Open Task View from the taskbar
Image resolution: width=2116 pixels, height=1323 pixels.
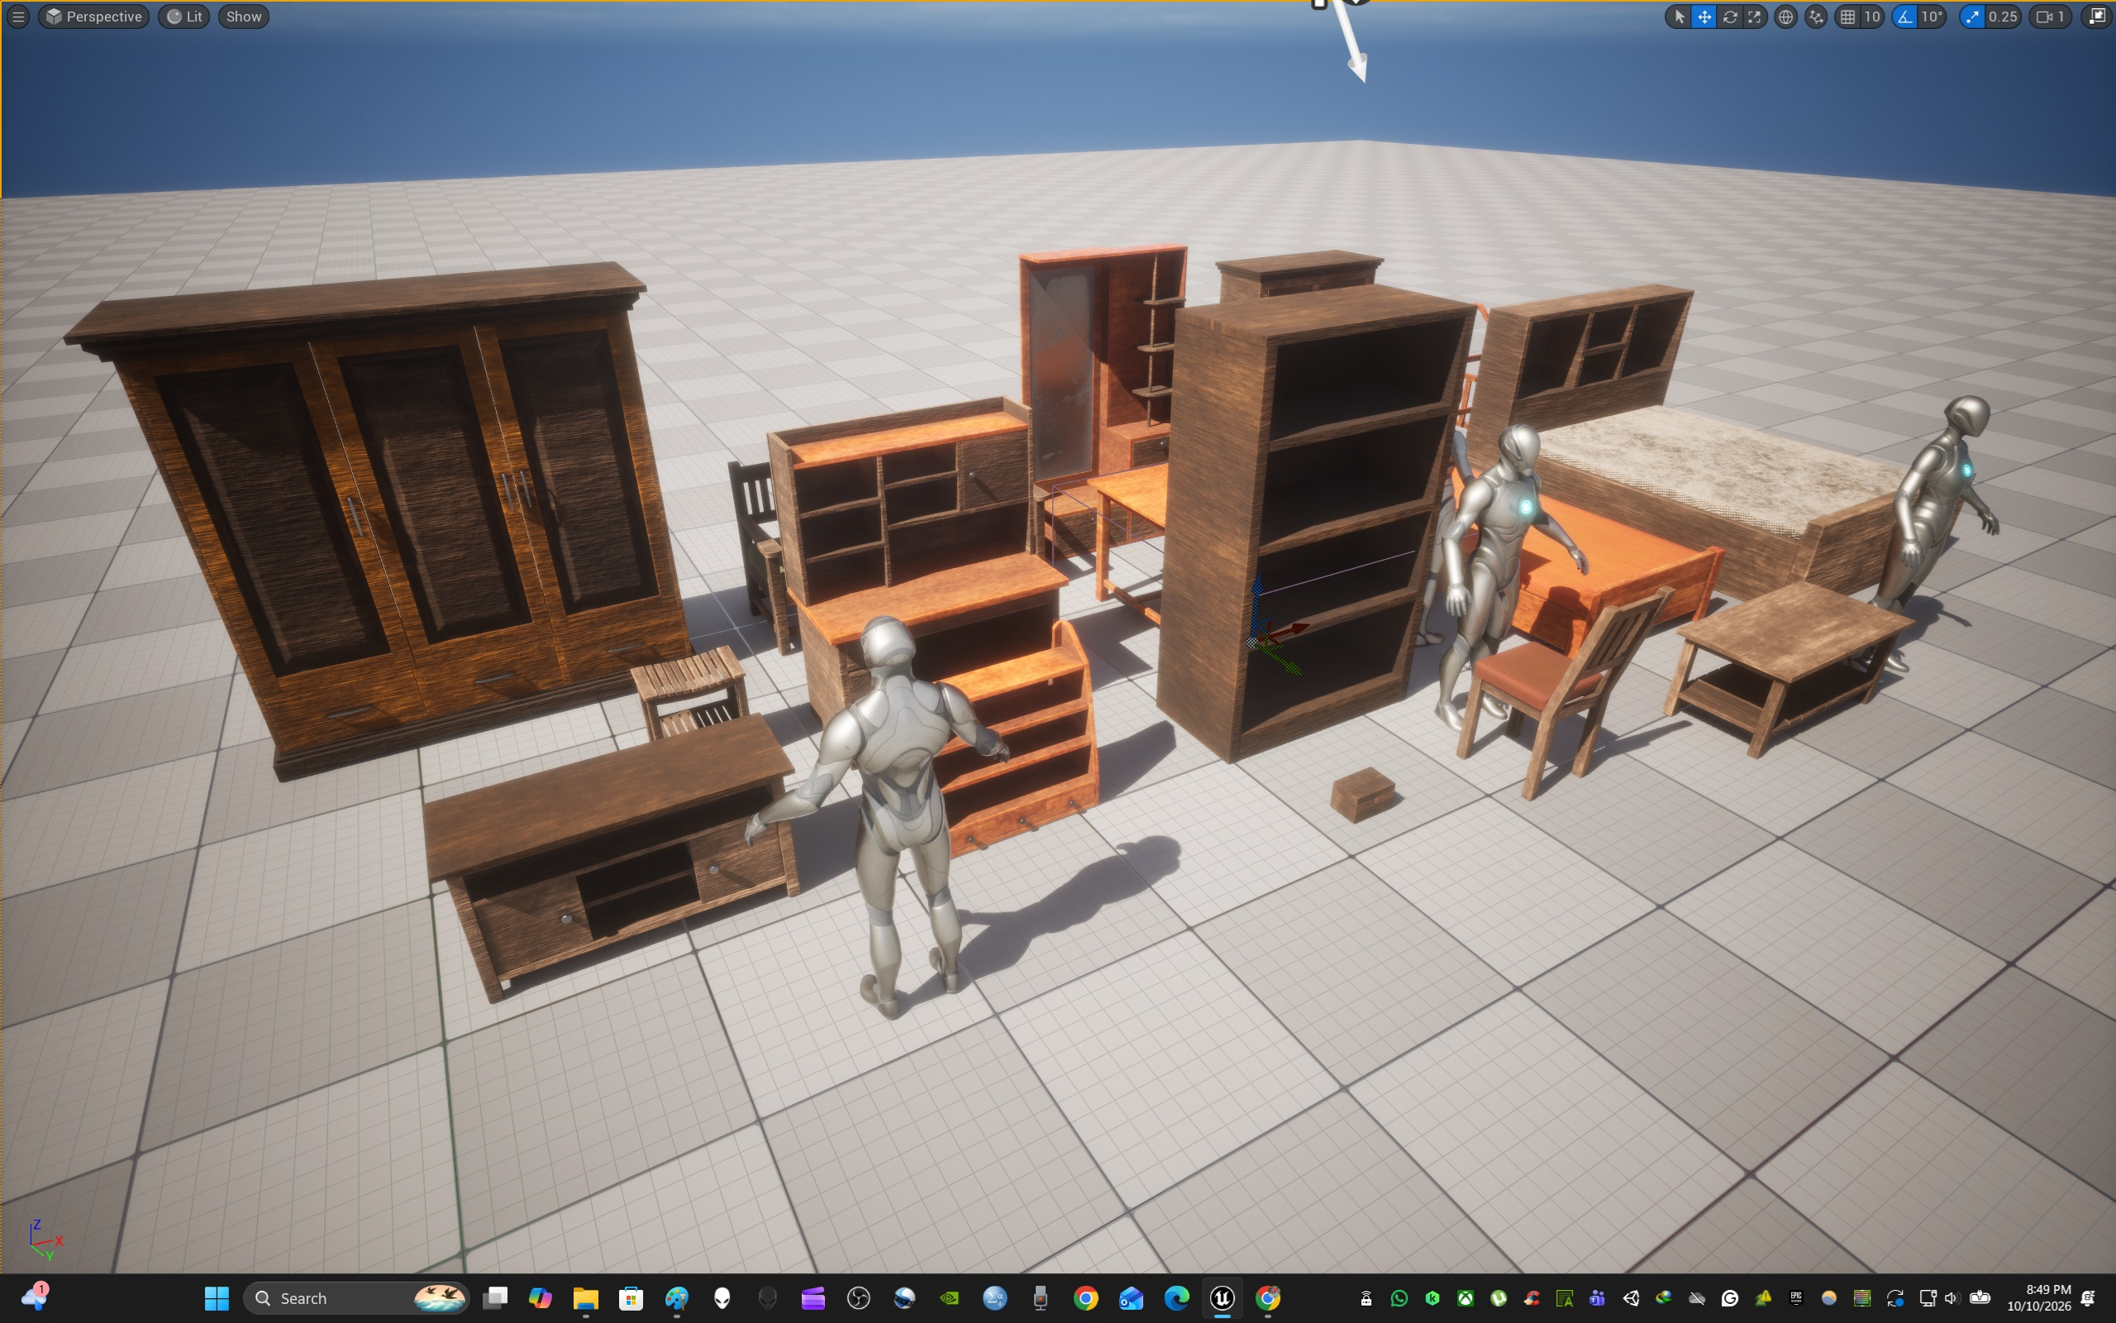click(x=496, y=1297)
